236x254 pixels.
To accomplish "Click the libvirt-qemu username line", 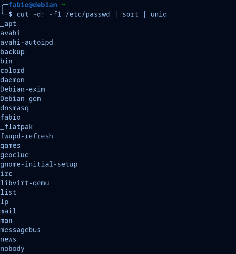I will [x=25, y=183].
